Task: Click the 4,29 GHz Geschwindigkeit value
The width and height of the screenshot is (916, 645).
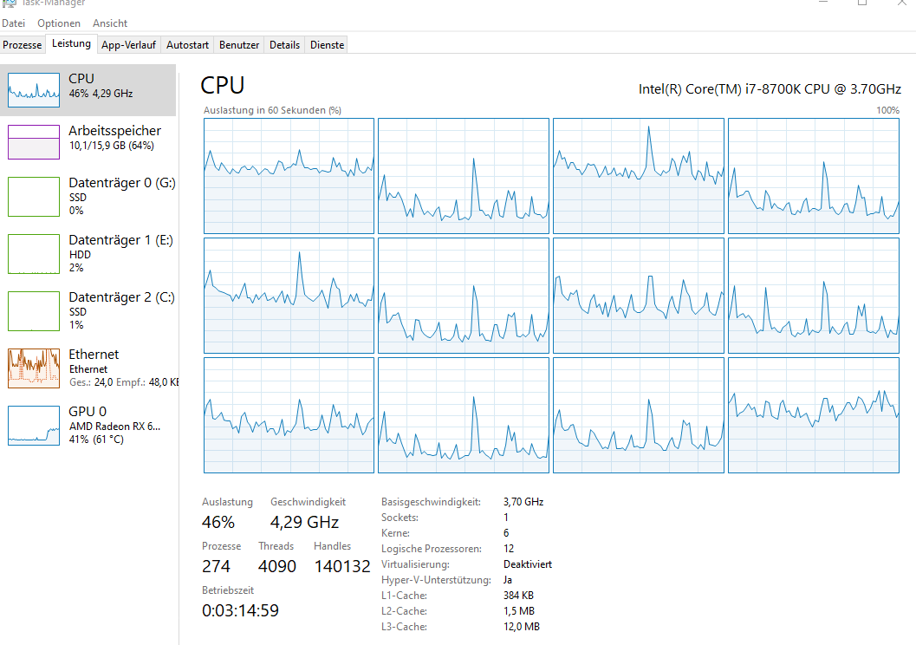Action: pos(304,522)
